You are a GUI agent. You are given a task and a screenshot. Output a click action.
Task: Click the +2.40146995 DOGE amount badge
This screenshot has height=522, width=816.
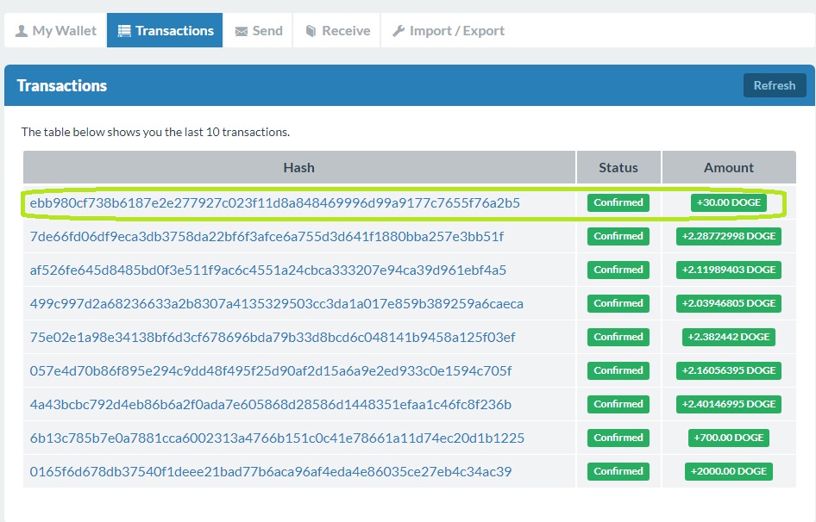tap(729, 404)
